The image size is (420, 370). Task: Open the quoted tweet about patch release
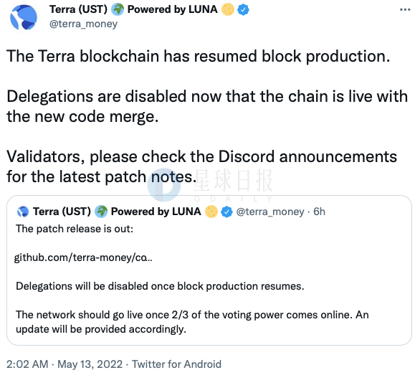coord(209,270)
